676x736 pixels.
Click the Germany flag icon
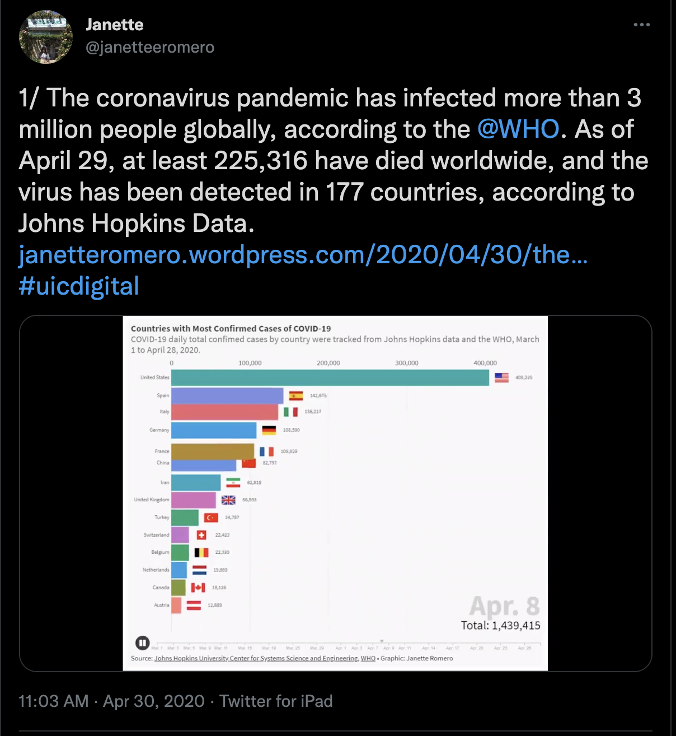coord(269,430)
